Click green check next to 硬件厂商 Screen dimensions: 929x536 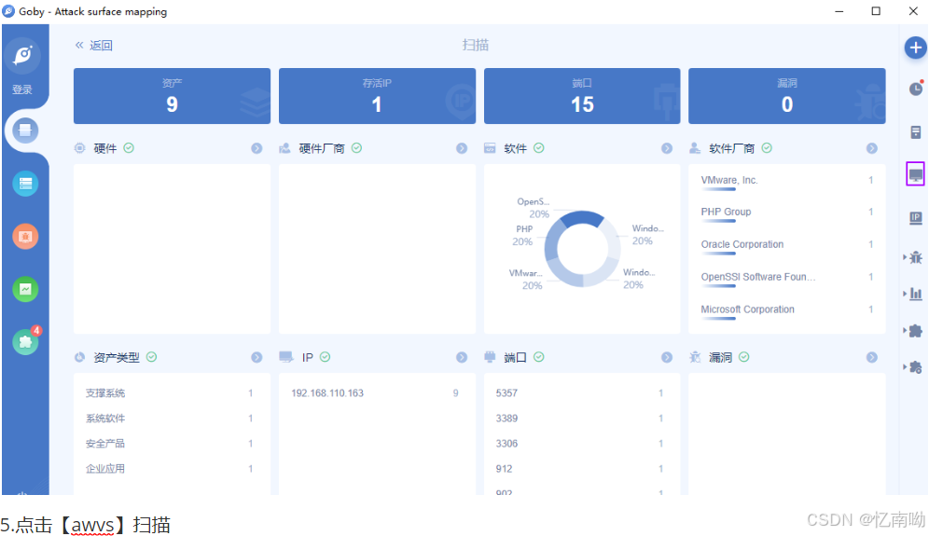tap(356, 148)
